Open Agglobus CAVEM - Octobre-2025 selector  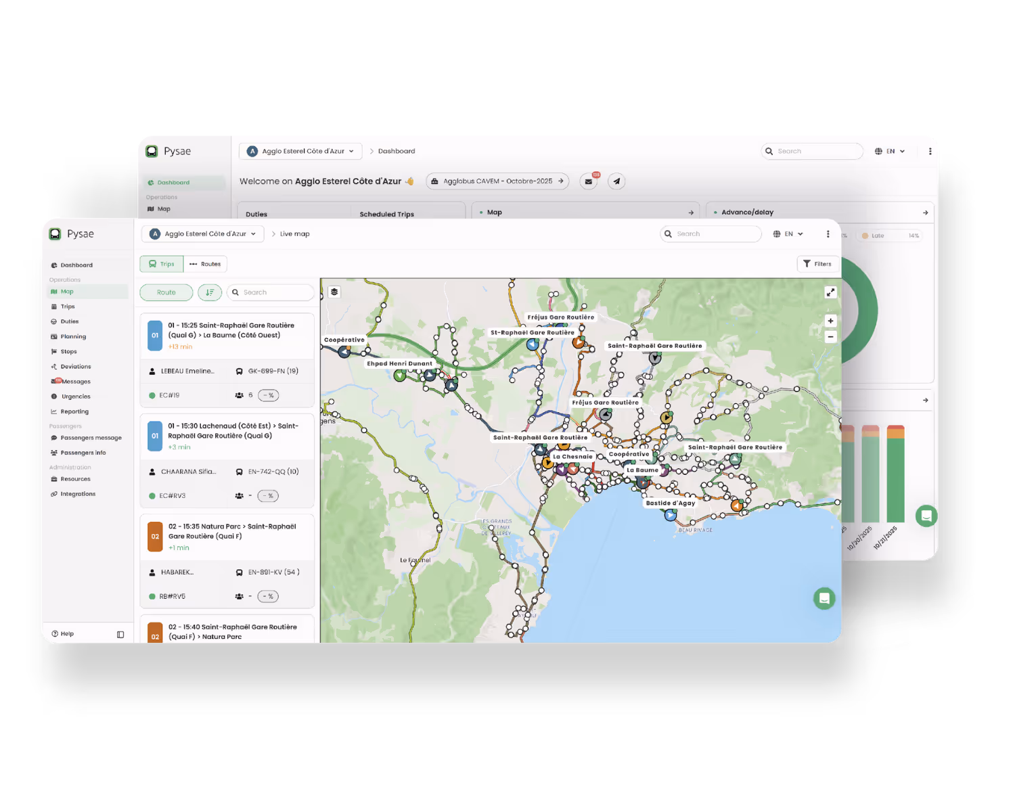[497, 181]
